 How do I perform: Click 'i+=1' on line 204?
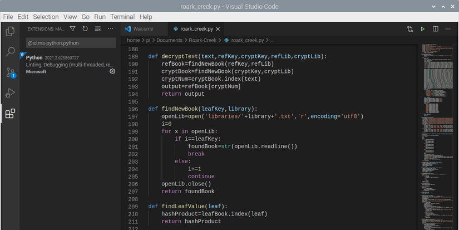(x=194, y=169)
